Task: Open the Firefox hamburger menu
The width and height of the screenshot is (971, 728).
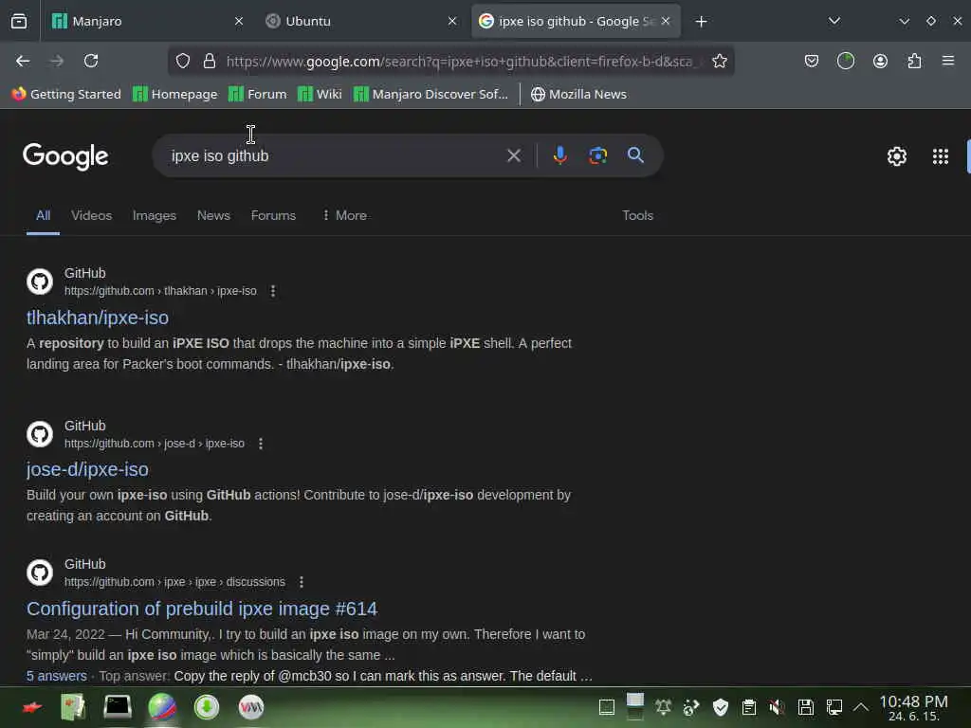Action: [x=948, y=61]
